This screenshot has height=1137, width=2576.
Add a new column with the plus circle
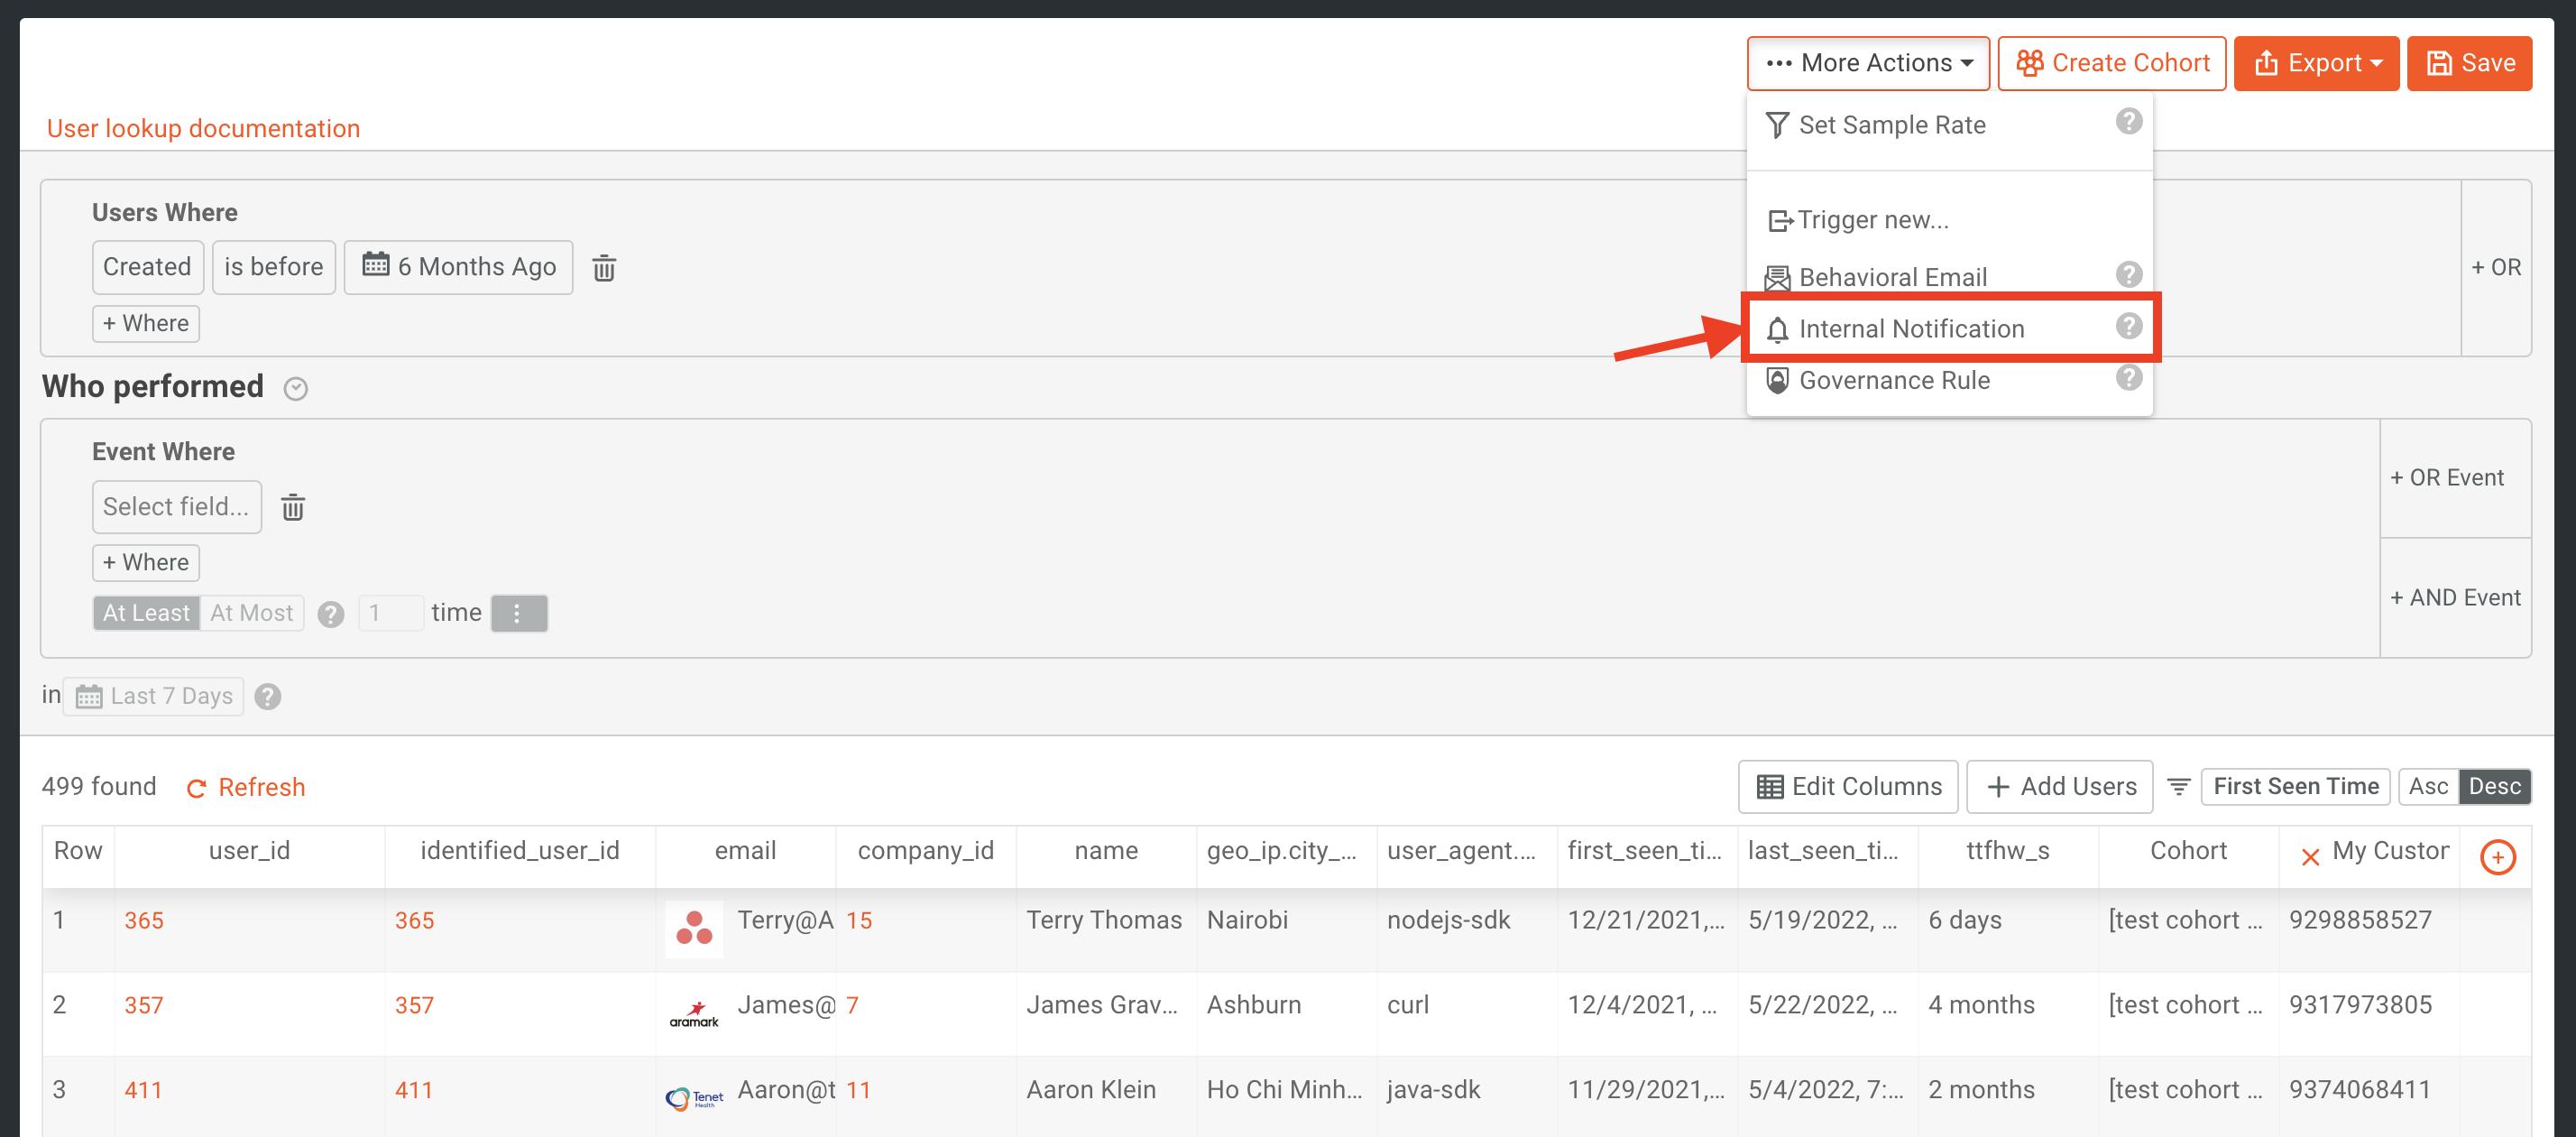(x=2497, y=856)
